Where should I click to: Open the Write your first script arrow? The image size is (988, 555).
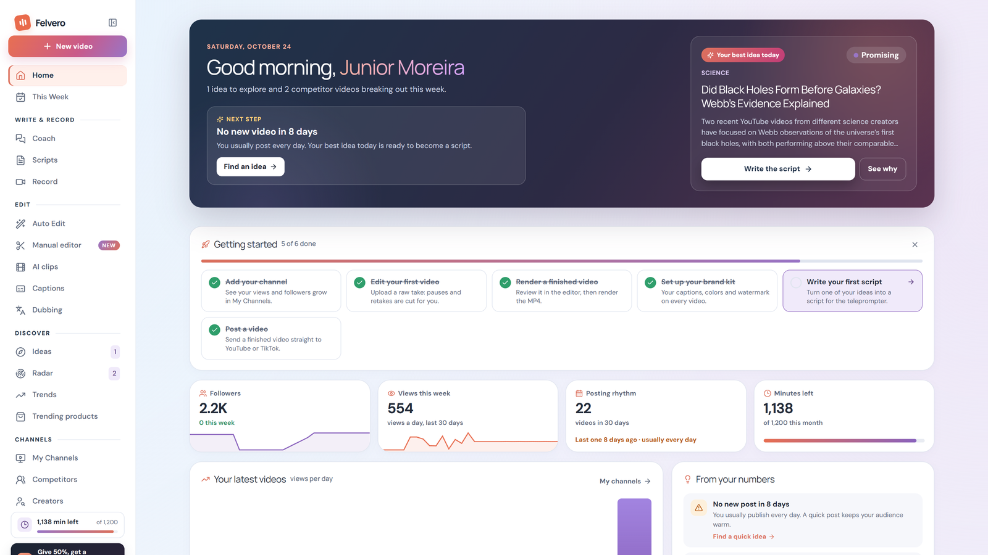tap(911, 282)
